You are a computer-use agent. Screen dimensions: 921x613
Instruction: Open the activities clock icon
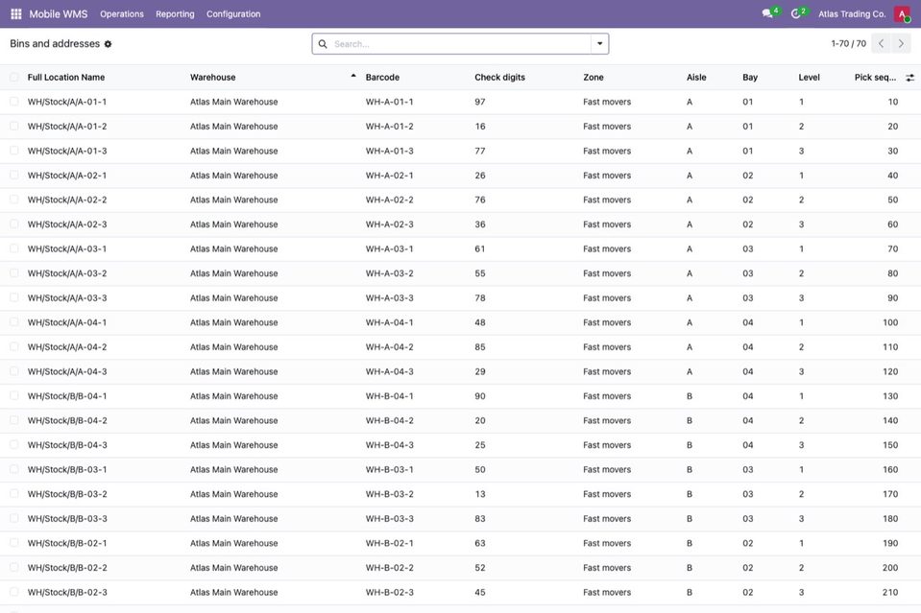(x=796, y=13)
